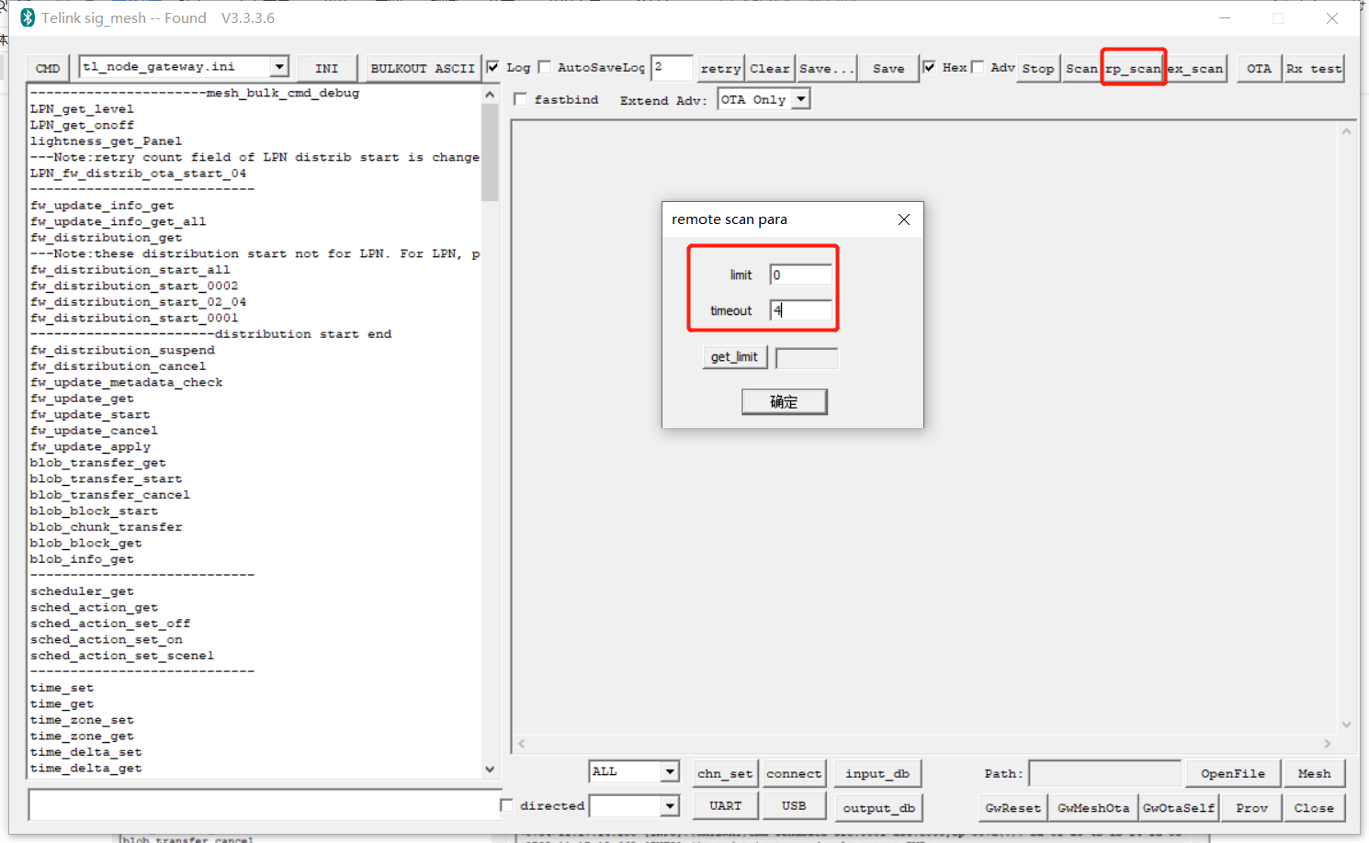Click the Save... button

826,68
